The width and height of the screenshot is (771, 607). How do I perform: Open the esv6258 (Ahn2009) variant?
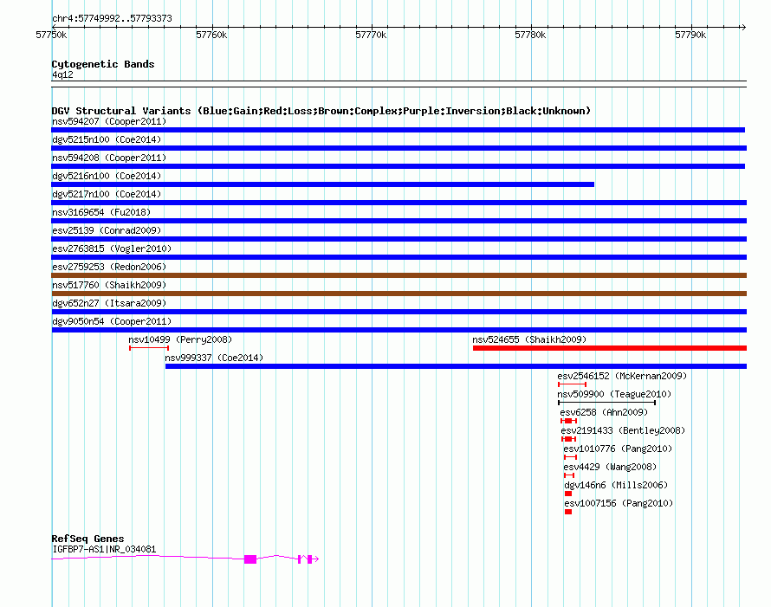tap(604, 412)
